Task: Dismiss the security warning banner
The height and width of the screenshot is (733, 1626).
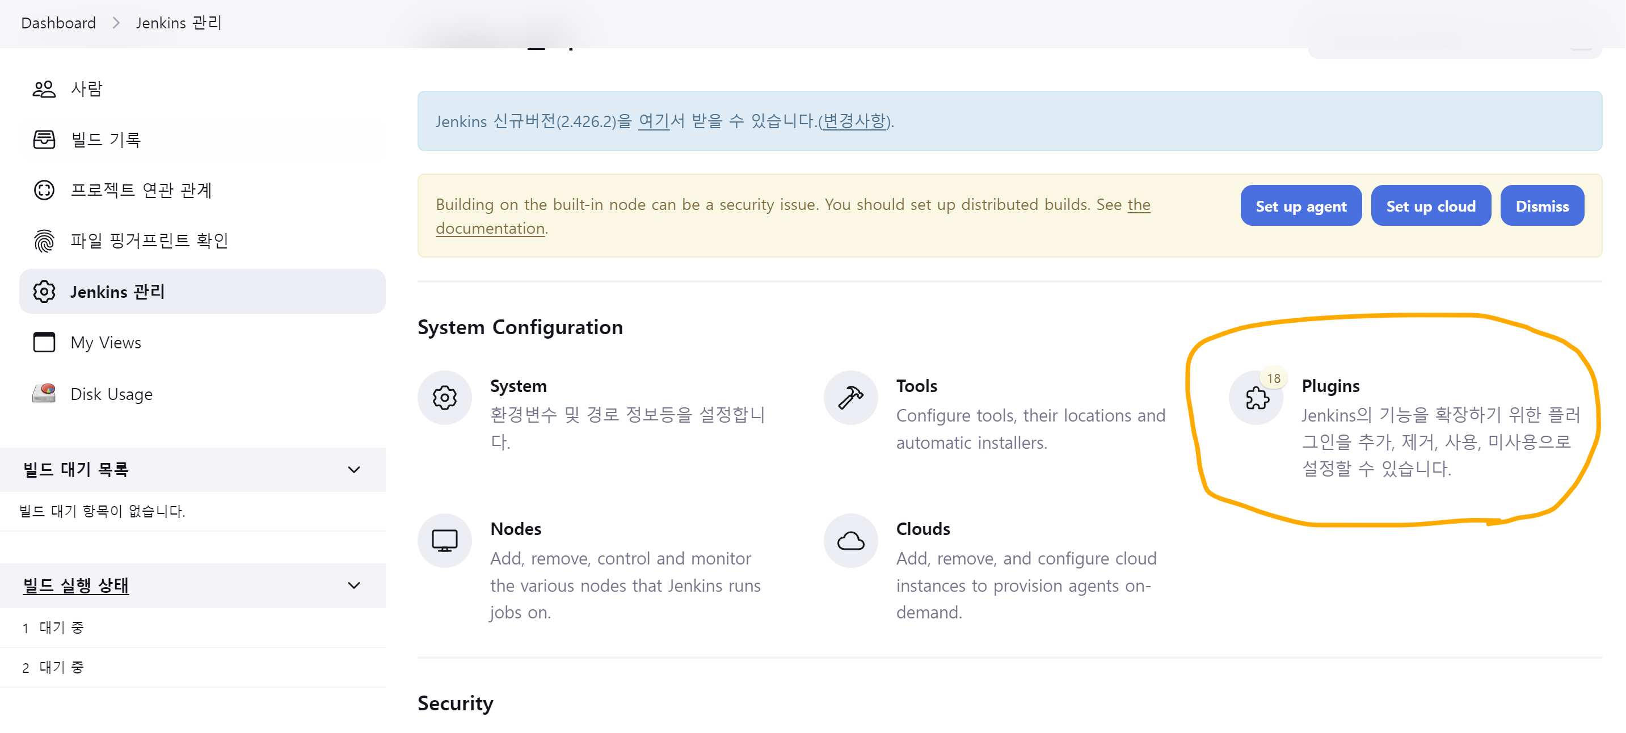Action: tap(1541, 206)
